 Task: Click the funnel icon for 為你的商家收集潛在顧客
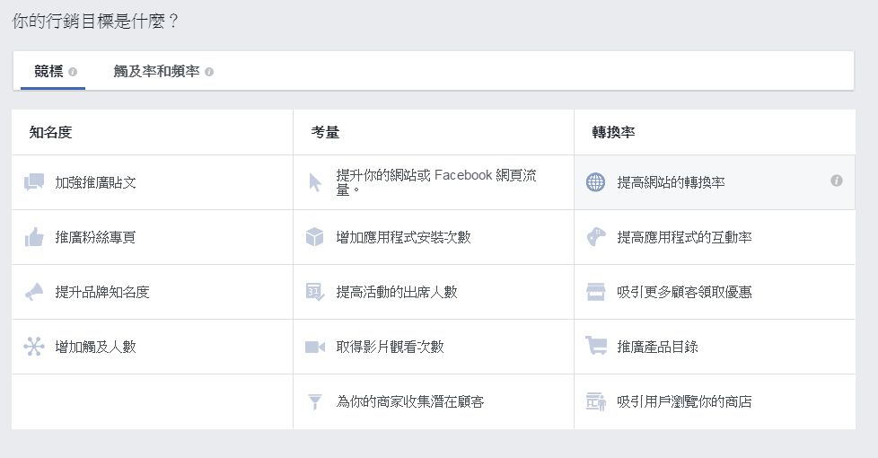(315, 401)
